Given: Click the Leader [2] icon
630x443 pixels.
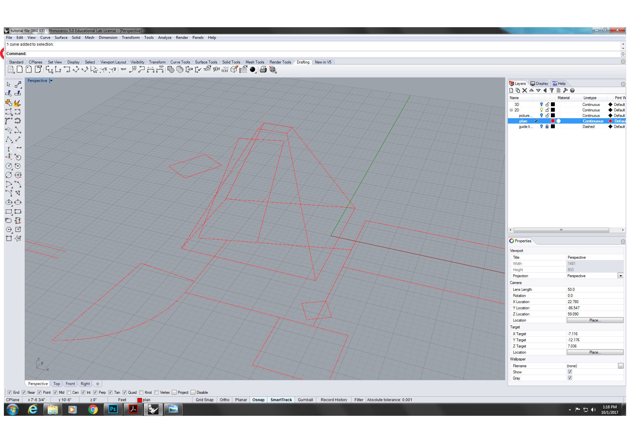Looking at the screenshot, I should point(133,69).
